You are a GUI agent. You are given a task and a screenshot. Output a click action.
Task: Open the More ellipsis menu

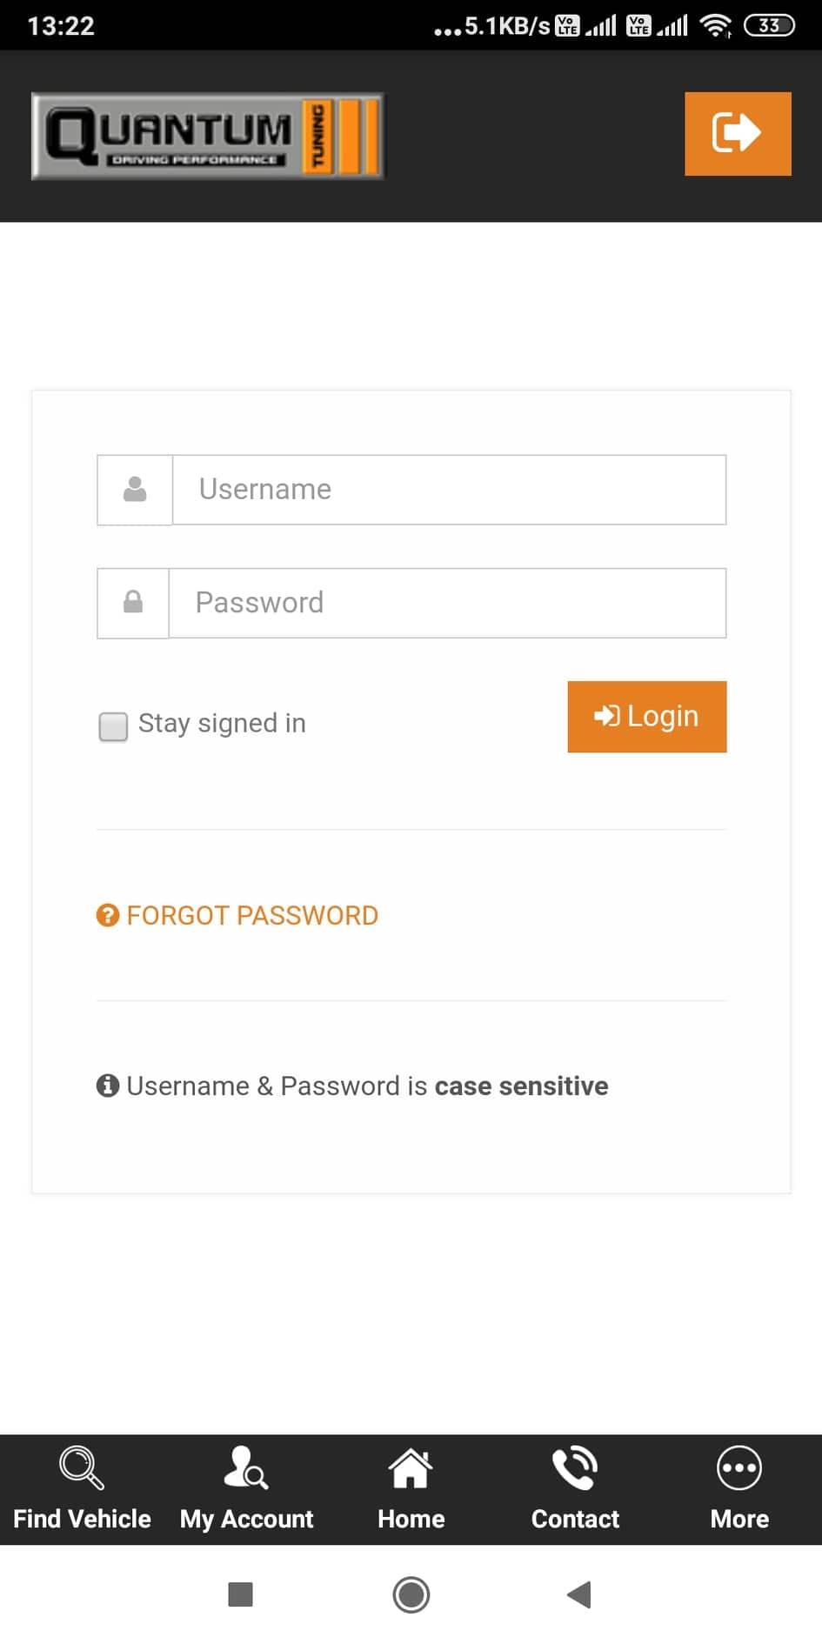pos(739,1467)
